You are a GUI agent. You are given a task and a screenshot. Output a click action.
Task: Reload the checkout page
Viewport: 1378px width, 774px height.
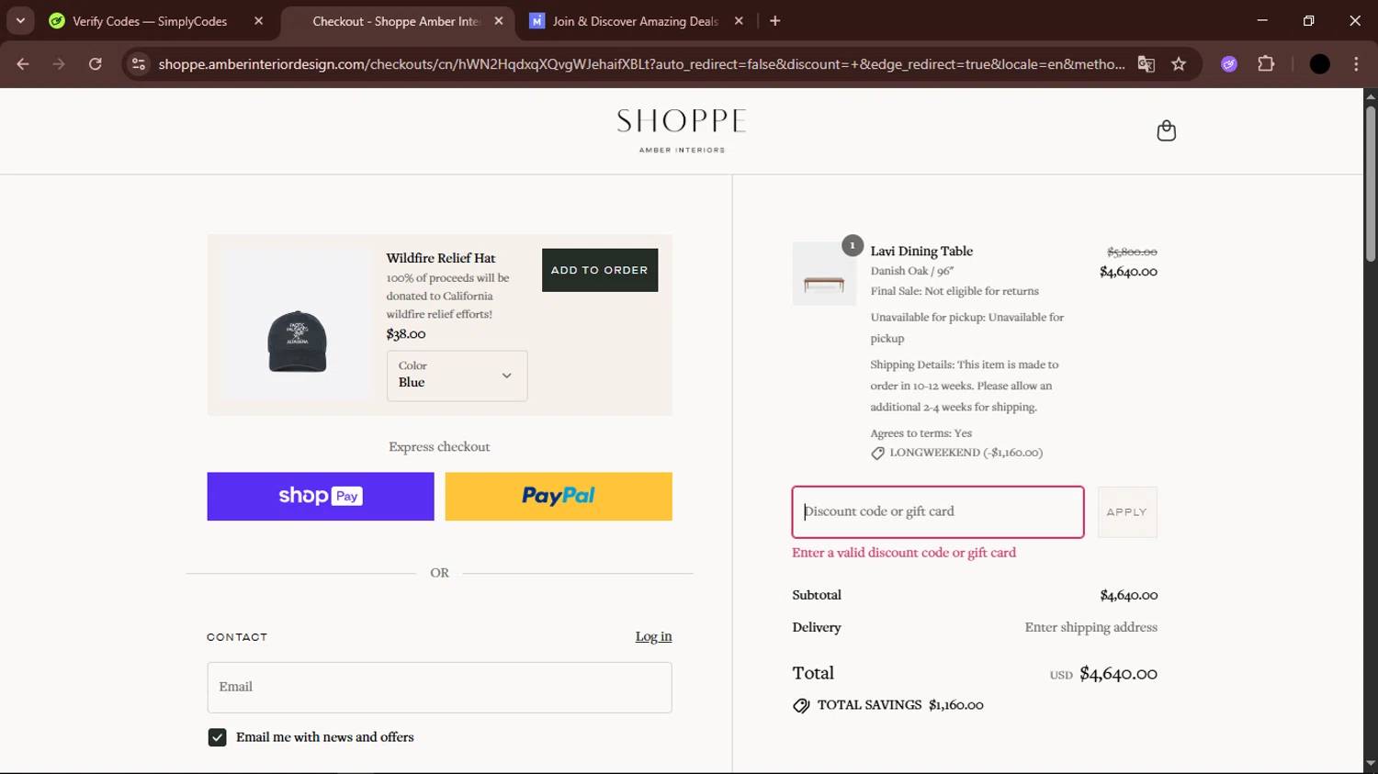point(95,64)
